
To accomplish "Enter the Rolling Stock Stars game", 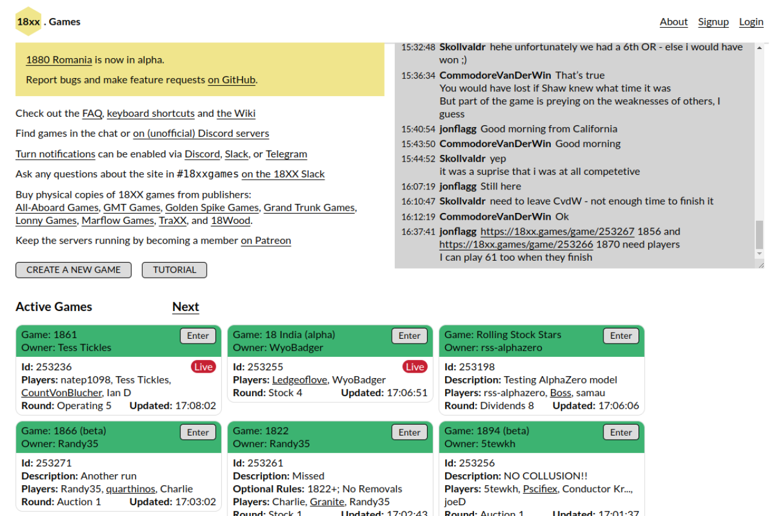I will click(x=621, y=336).
